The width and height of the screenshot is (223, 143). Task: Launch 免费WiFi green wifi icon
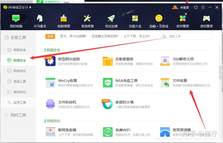click(108, 132)
